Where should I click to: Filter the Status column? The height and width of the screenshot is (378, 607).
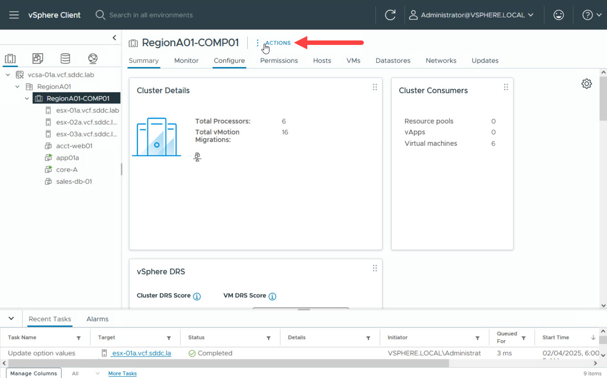tap(269, 338)
